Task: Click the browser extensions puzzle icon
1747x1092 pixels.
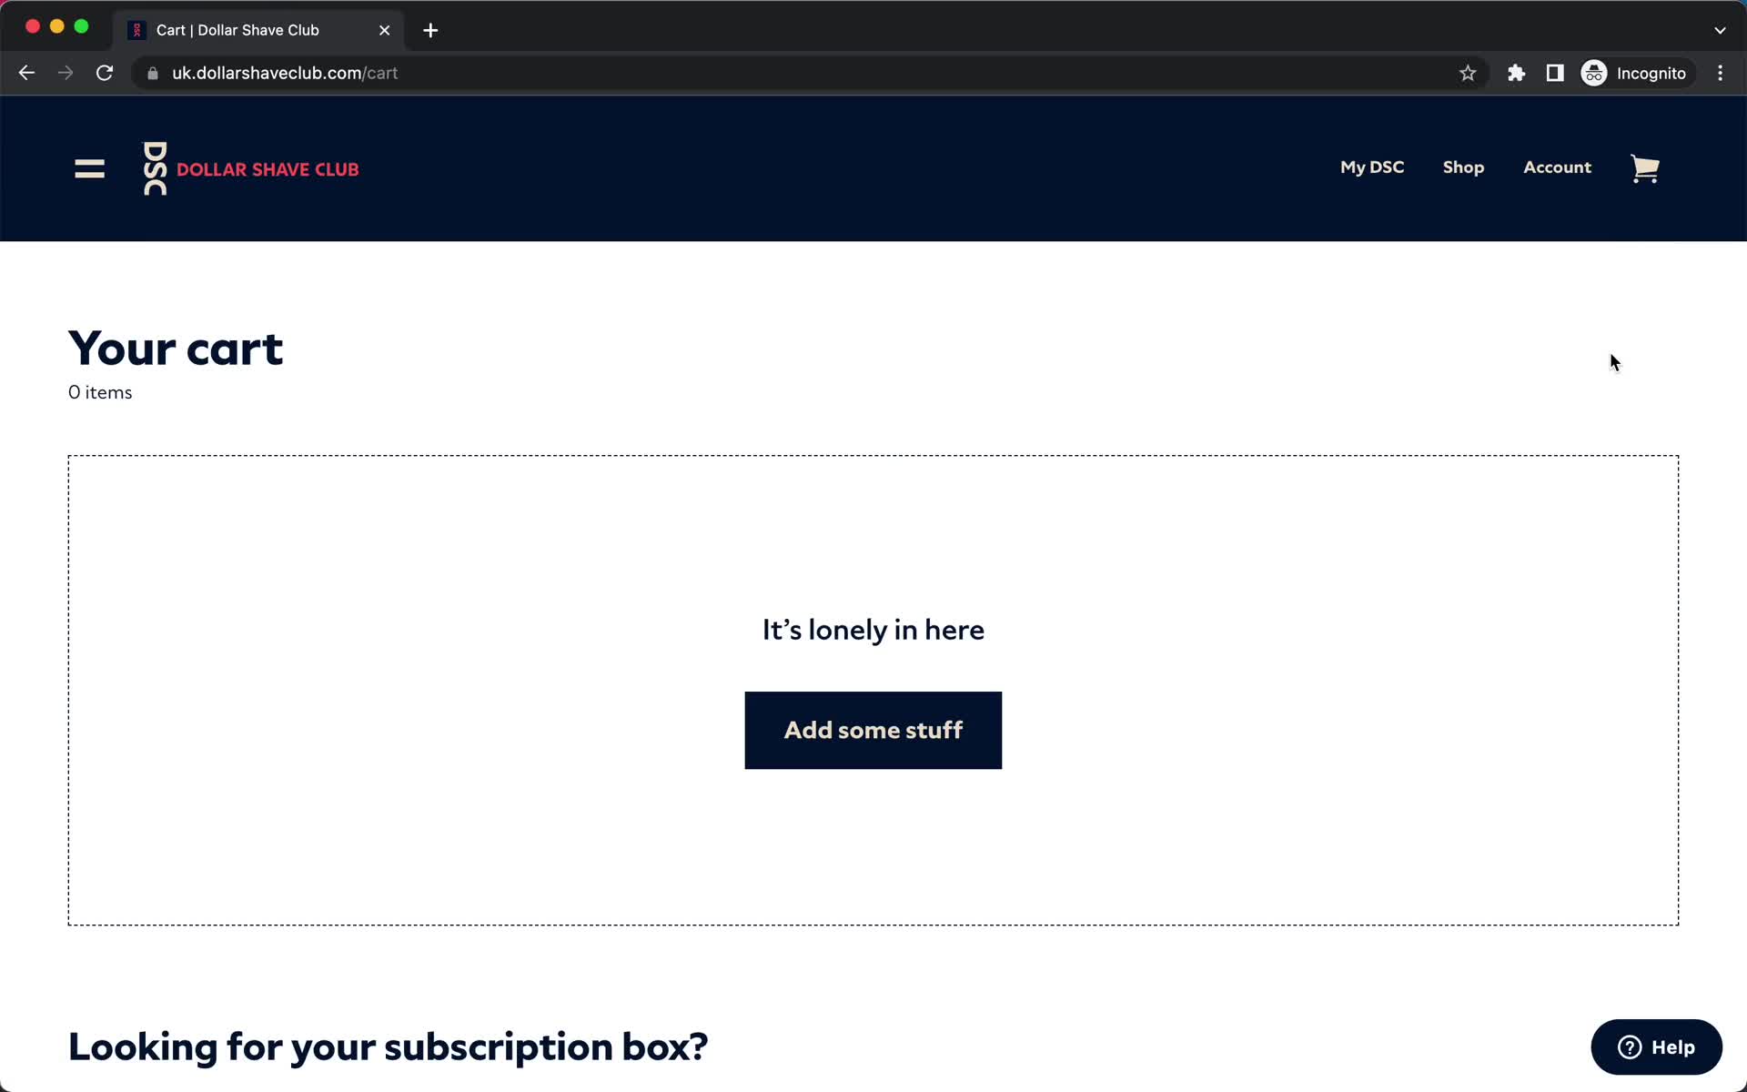Action: coord(1517,73)
